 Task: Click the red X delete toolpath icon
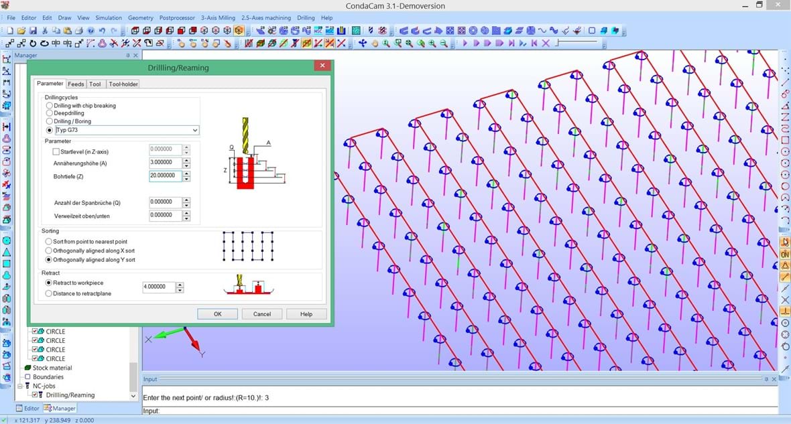pos(341,44)
